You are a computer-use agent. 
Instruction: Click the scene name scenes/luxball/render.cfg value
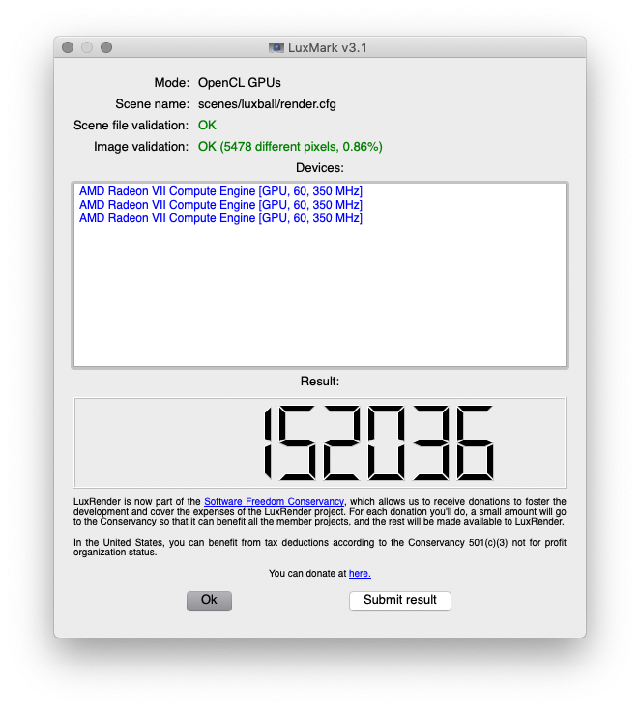click(267, 104)
